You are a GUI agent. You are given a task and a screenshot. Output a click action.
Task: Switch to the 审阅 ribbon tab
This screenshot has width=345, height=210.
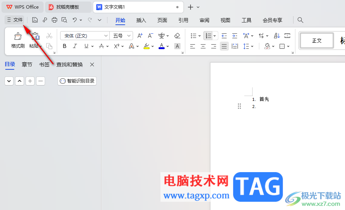[204, 20]
